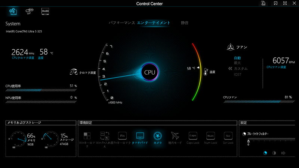Viewport: 299px width, 168px height.
Task: Click the Intel(R) Core(TM) Ultra 5 325 text
Action: click(x=24, y=31)
